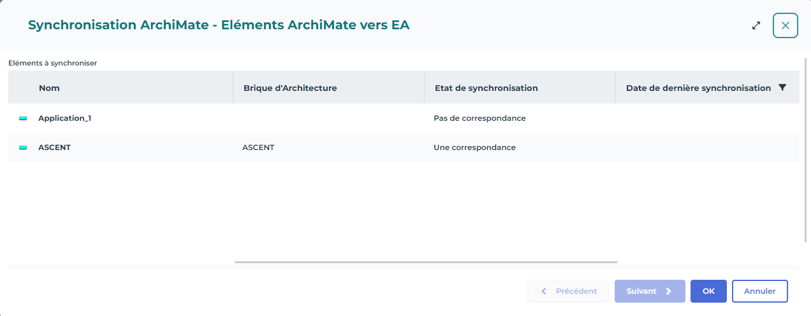Expand the dialog with the fullscreen arrows icon
The width and height of the screenshot is (811, 316).
tap(756, 25)
